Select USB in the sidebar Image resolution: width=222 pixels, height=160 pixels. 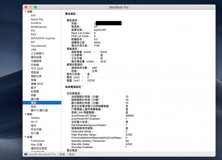(x=34, y=50)
